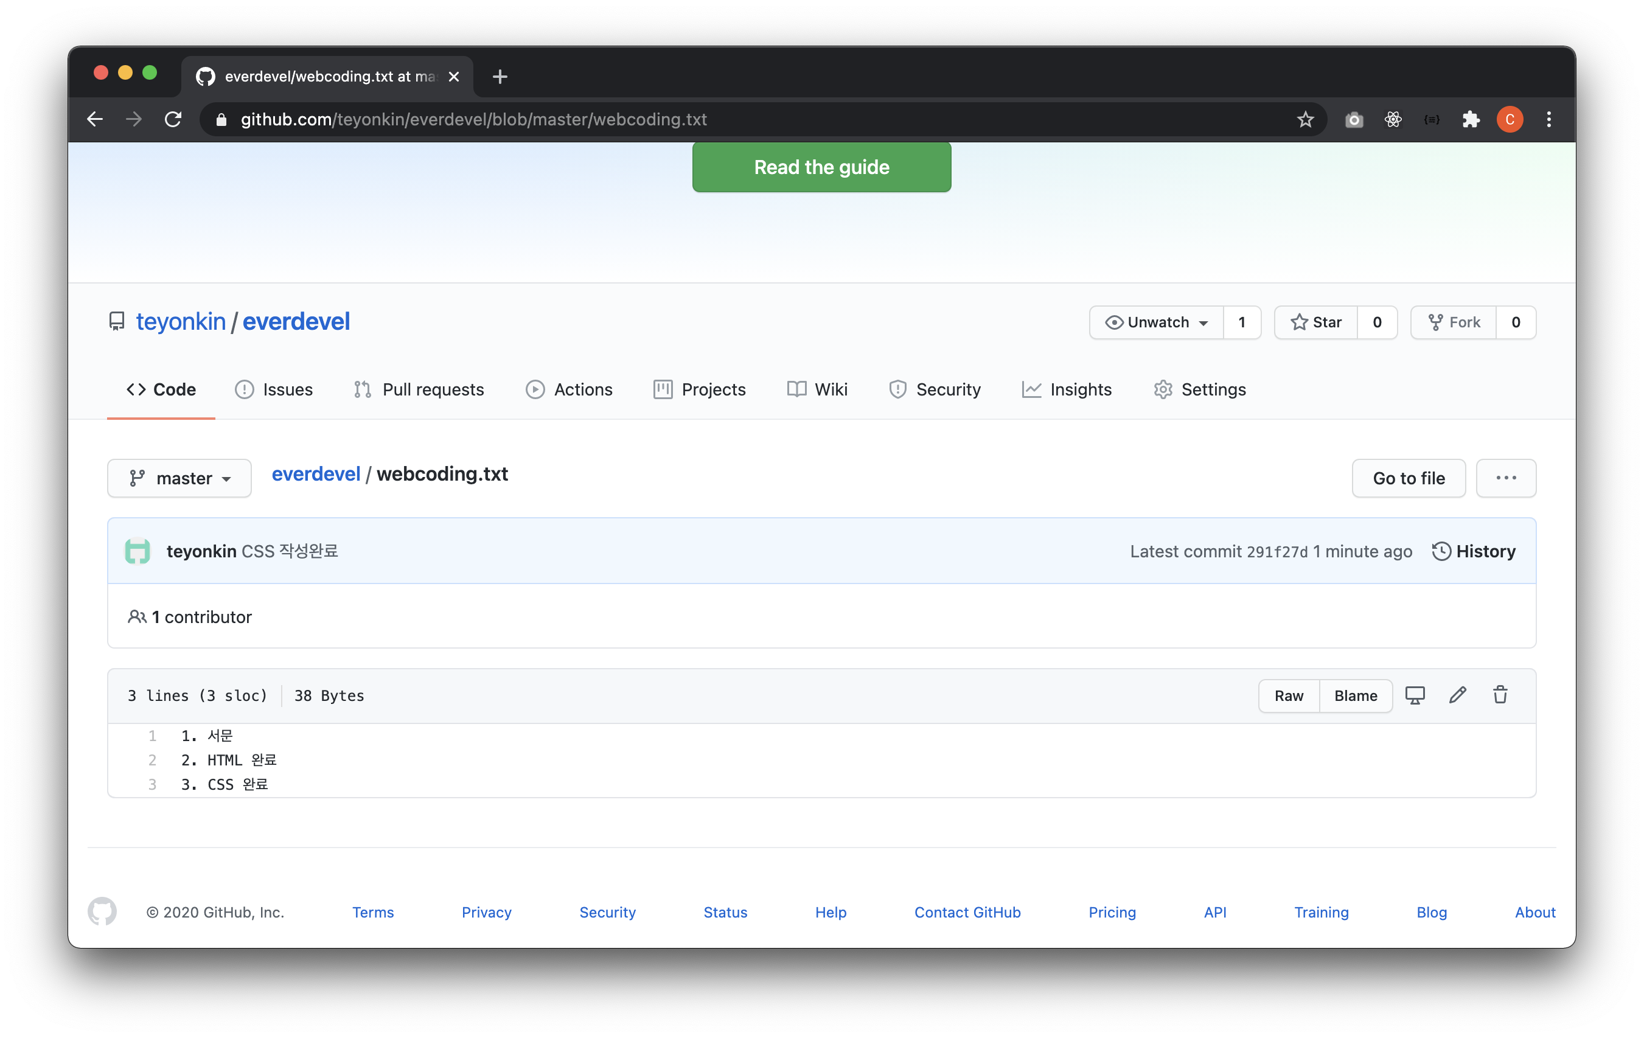Screen dimensions: 1644x1038
Task: Open the Actions tab
Action: [569, 389]
